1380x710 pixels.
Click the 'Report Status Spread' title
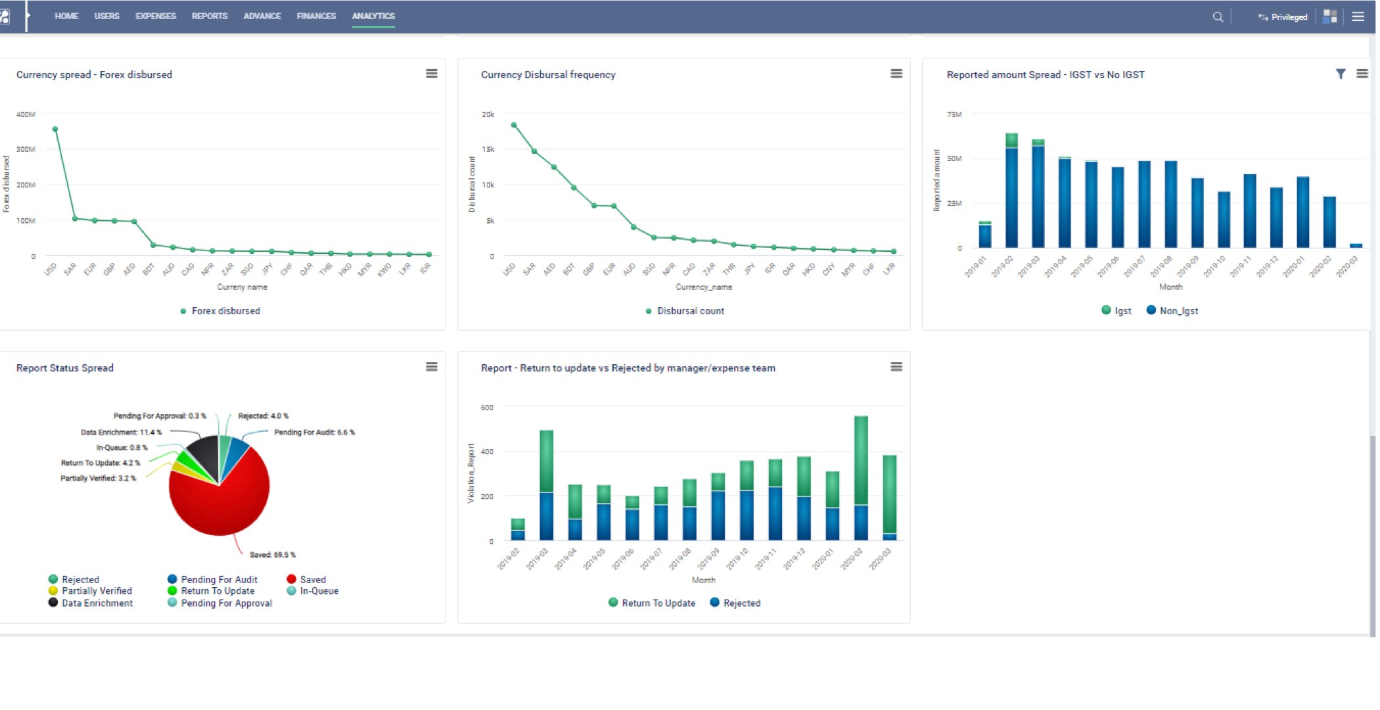pyautogui.click(x=65, y=368)
